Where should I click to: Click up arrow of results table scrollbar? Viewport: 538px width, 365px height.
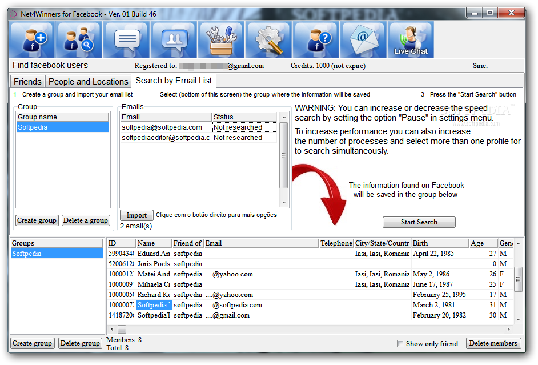pyautogui.click(x=519, y=243)
